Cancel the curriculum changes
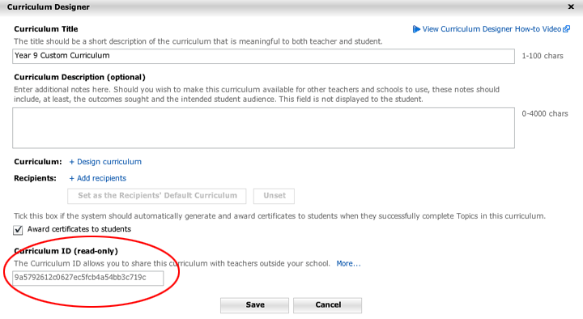 point(328,305)
